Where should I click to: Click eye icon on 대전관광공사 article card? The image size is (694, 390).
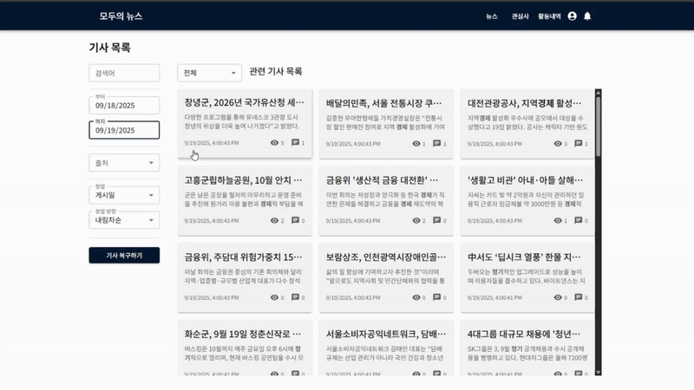[x=558, y=143]
